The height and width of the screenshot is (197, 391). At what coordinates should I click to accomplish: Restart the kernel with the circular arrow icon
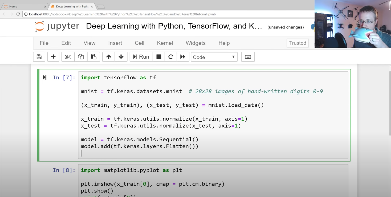pyautogui.click(x=171, y=57)
